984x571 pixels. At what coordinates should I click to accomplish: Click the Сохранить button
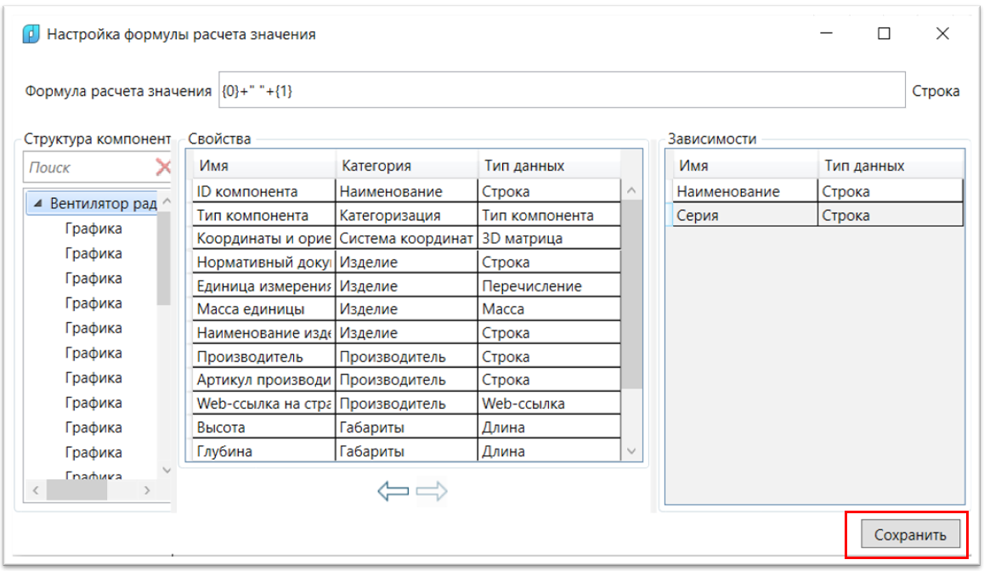[909, 534]
